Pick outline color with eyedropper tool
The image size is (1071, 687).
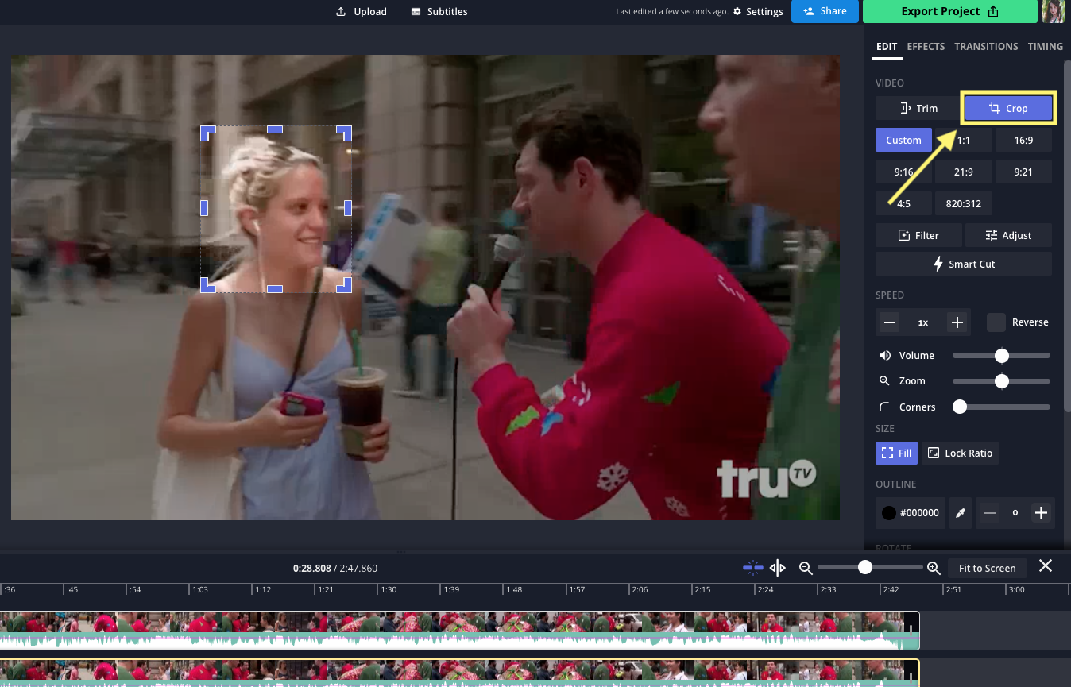pyautogui.click(x=961, y=513)
